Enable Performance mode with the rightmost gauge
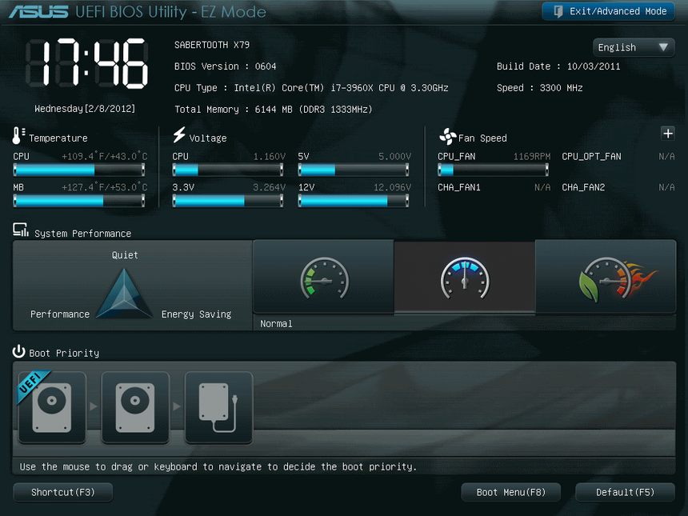This screenshot has width=688, height=516. (606, 280)
